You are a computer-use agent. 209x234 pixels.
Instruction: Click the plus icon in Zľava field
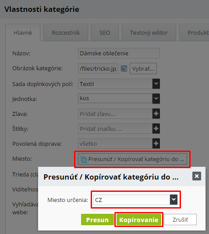pyautogui.click(x=156, y=114)
